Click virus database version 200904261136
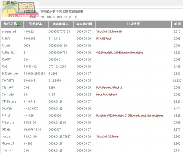This screenshot has width=183, height=153. click(58, 46)
